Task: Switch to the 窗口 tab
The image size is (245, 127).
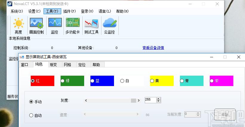Action: coord(26,65)
